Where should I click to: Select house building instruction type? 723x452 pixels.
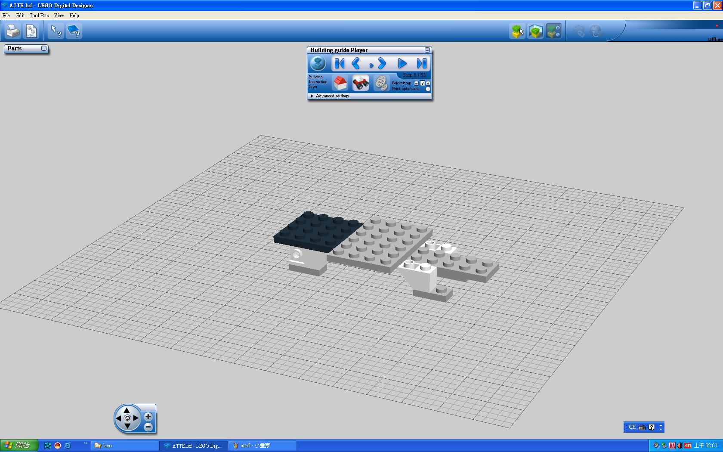tap(340, 83)
